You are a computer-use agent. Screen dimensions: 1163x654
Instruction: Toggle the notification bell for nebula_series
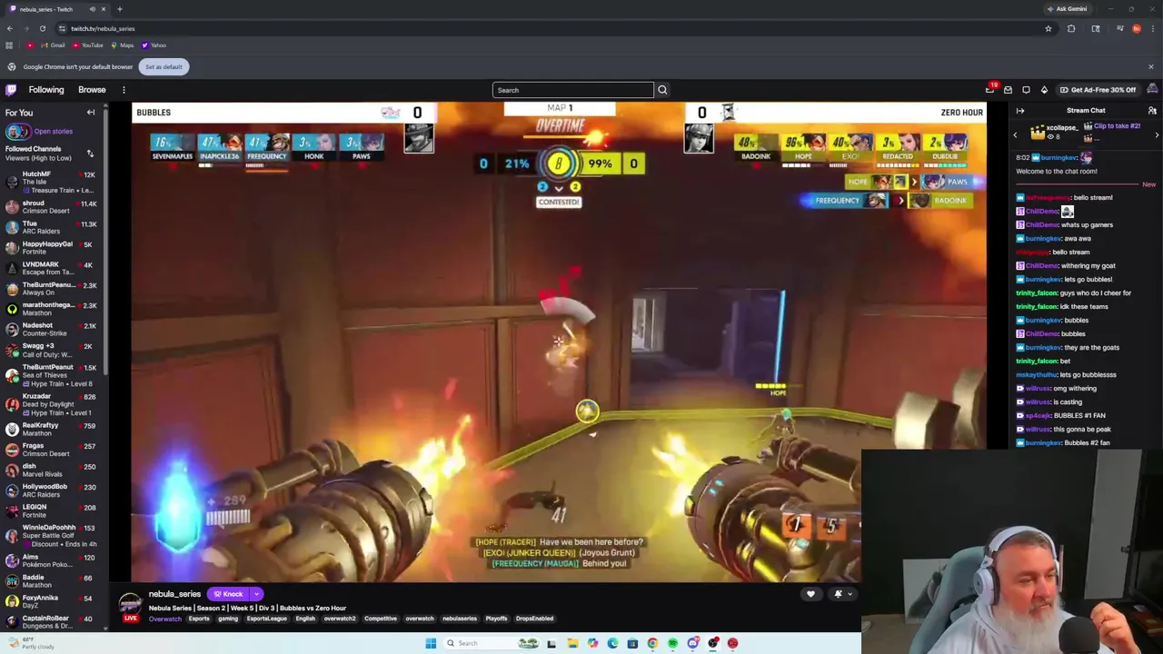pos(838,594)
